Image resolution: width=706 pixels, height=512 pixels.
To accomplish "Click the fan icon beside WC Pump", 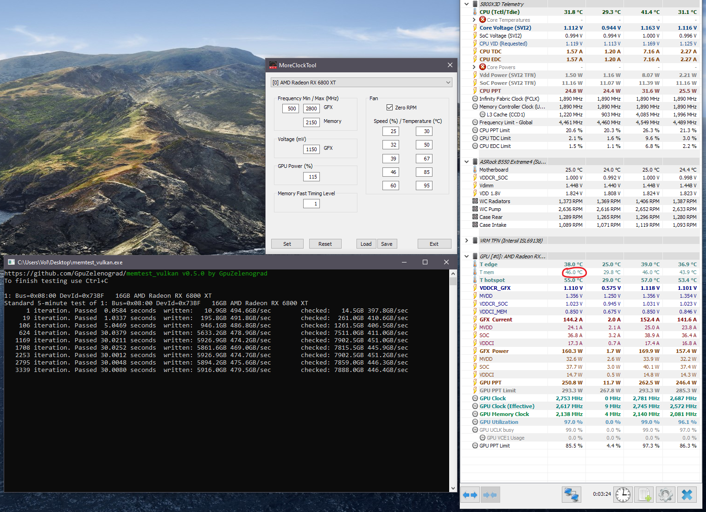I will click(475, 209).
